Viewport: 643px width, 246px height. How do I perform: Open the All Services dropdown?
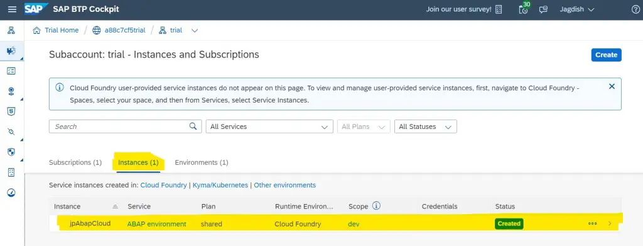(269, 126)
